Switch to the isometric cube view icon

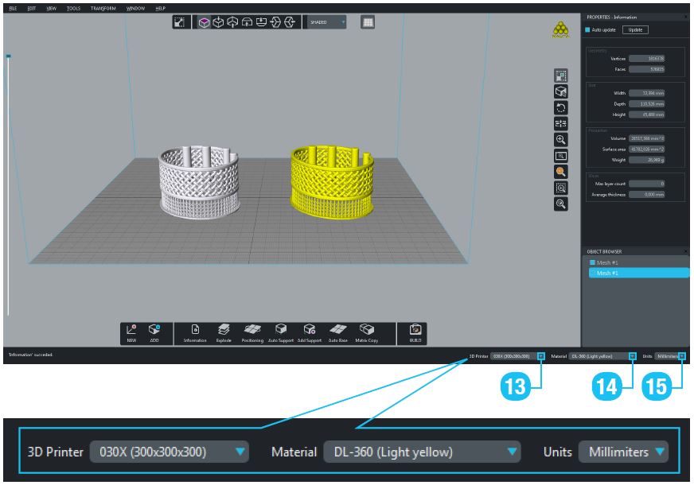pos(205,22)
